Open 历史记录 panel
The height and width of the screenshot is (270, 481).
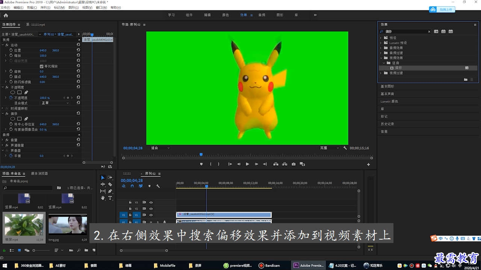(x=387, y=124)
